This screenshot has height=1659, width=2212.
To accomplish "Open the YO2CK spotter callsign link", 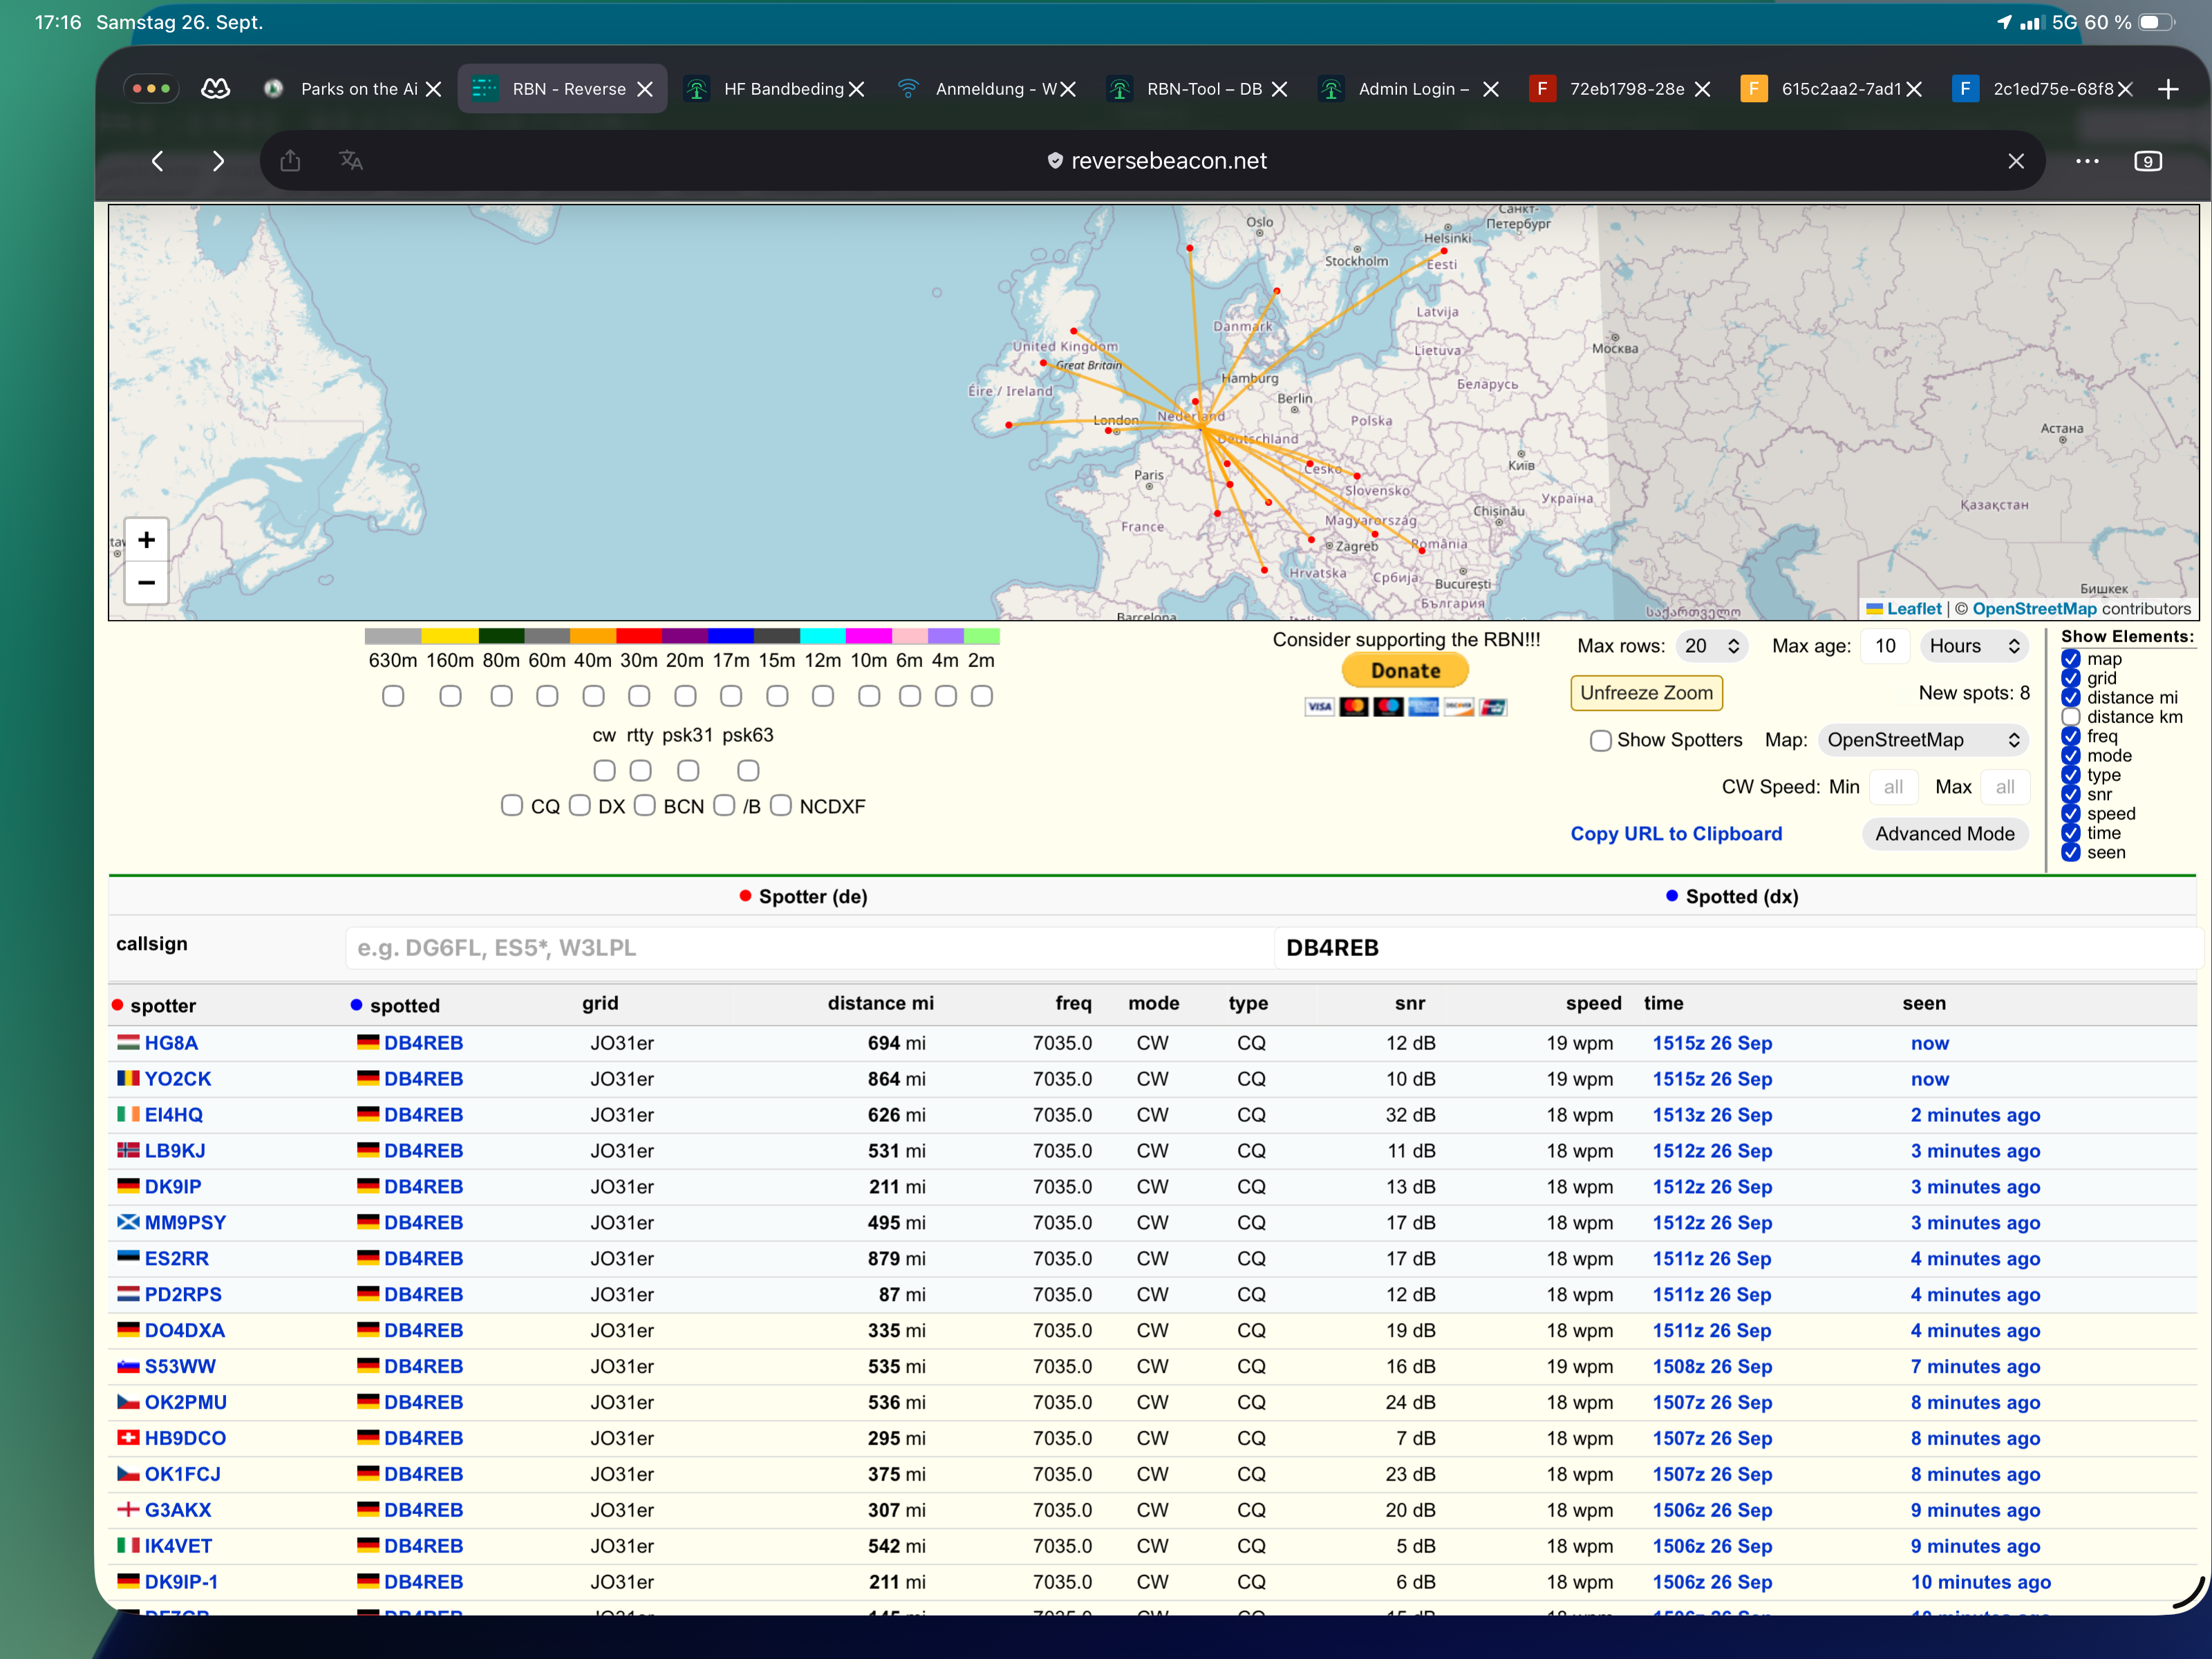I will point(178,1079).
